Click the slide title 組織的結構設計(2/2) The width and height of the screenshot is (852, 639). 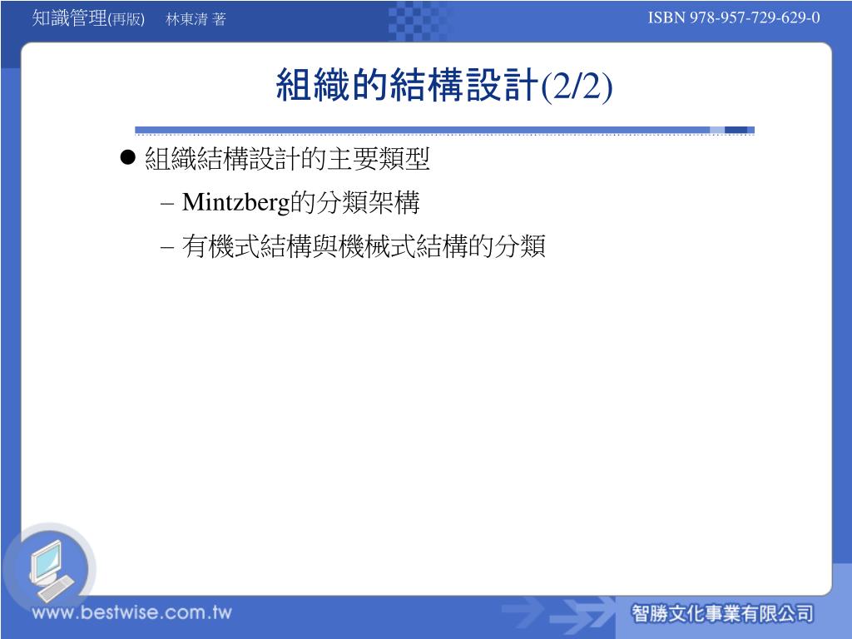point(444,86)
